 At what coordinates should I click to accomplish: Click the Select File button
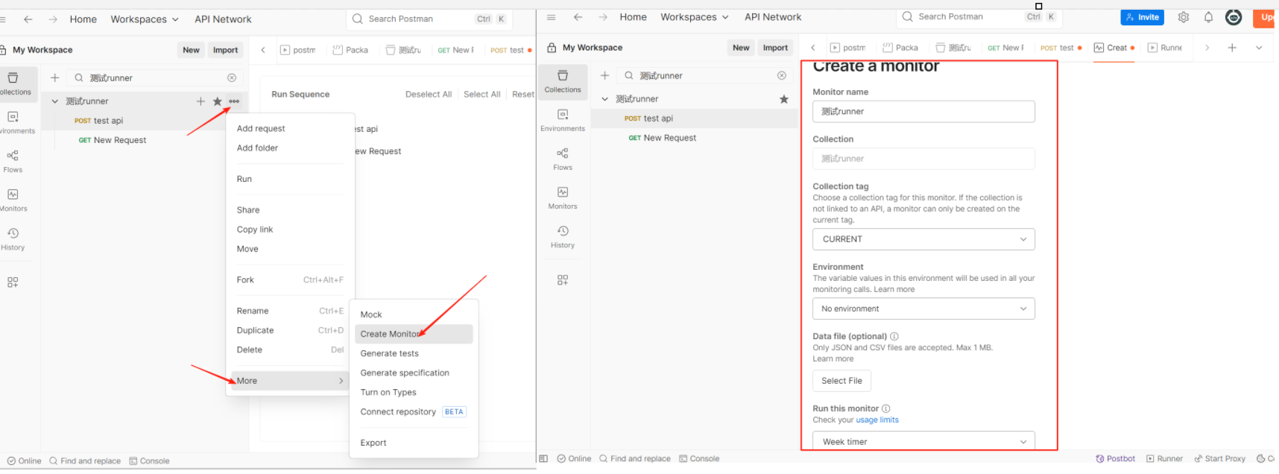(841, 381)
